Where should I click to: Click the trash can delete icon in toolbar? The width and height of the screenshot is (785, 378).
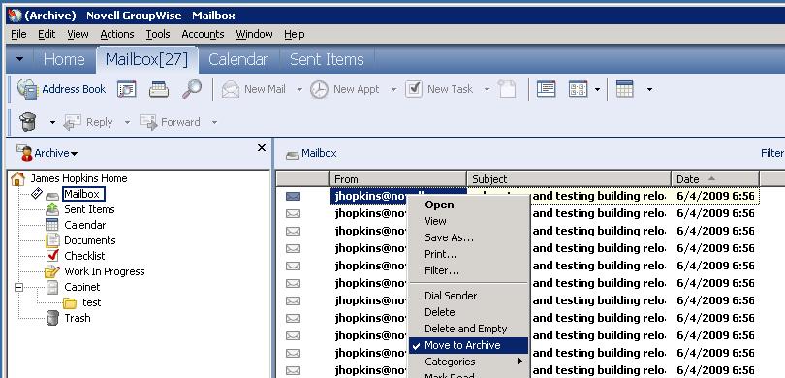click(28, 122)
